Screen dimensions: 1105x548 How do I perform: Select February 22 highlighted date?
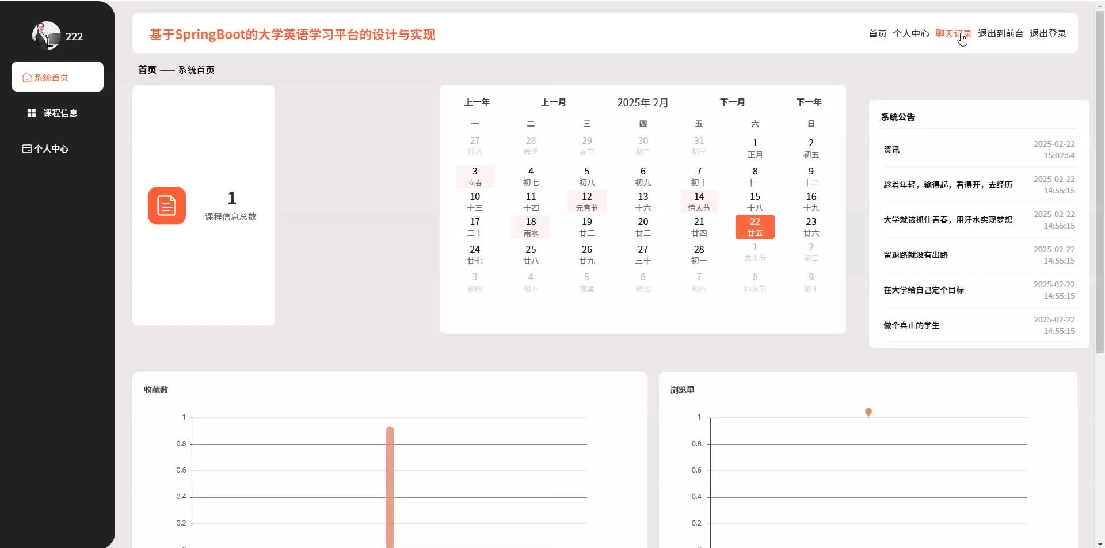coord(755,227)
